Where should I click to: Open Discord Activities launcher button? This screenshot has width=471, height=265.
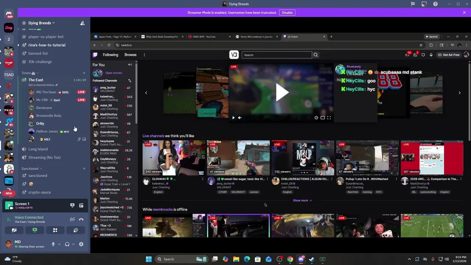[55, 230]
